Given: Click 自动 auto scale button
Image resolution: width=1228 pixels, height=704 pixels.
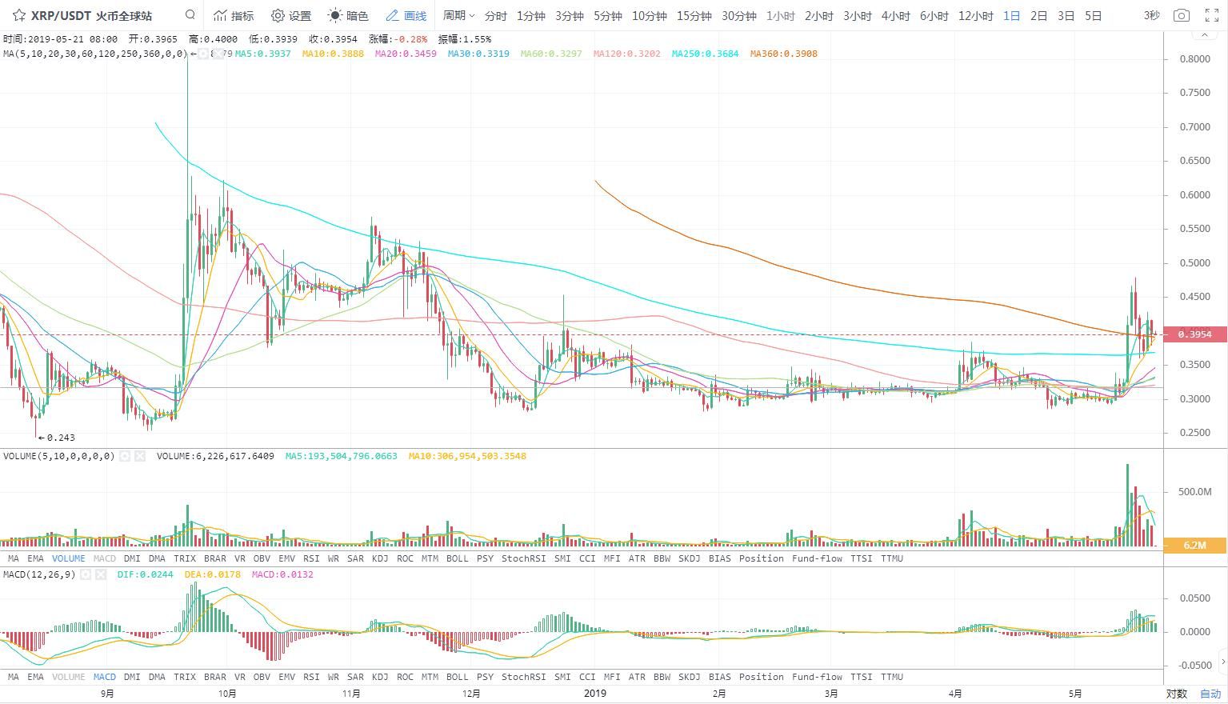Looking at the screenshot, I should point(1210,694).
